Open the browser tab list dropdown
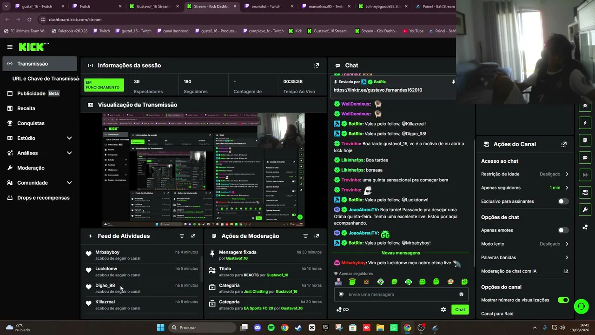The image size is (595, 335). [x=6, y=7]
